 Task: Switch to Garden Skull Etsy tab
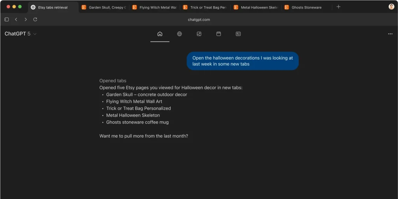click(x=104, y=7)
